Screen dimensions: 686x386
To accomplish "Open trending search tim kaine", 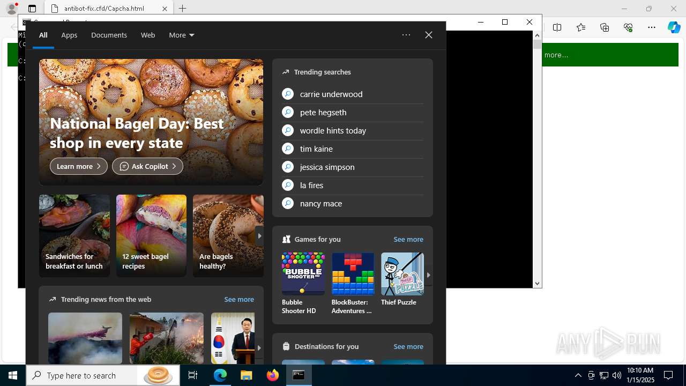I will point(316,149).
